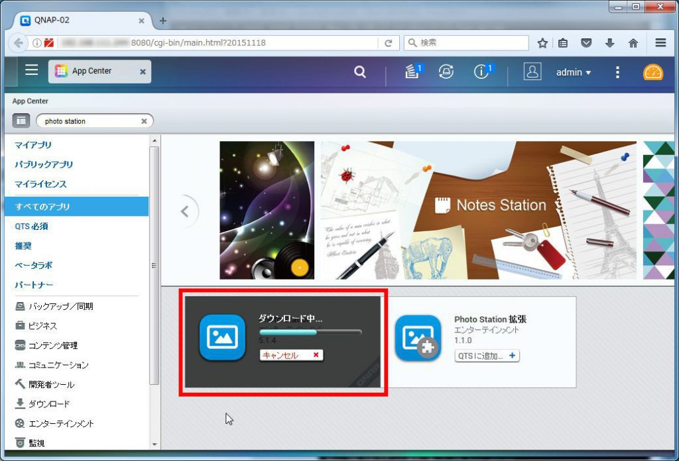Open the Notes Station banner
The height and width of the screenshot is (461, 679).
pyautogui.click(x=479, y=210)
